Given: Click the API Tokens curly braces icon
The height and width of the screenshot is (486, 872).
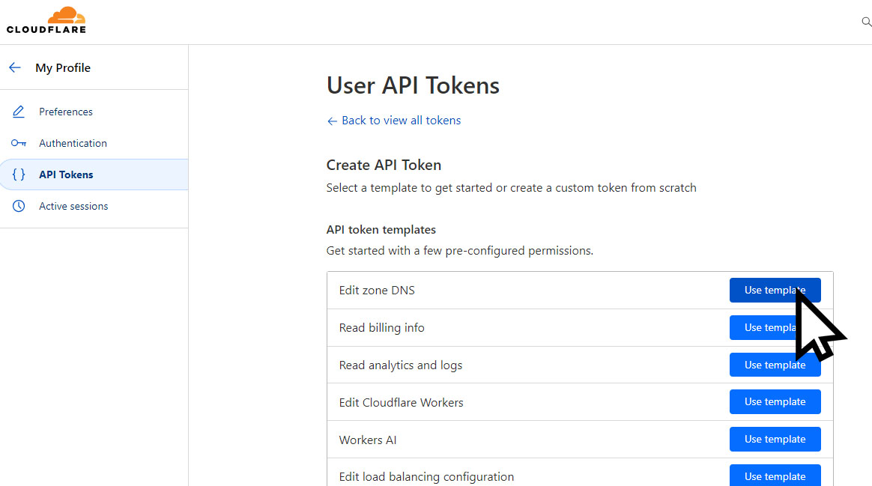Looking at the screenshot, I should click(19, 174).
